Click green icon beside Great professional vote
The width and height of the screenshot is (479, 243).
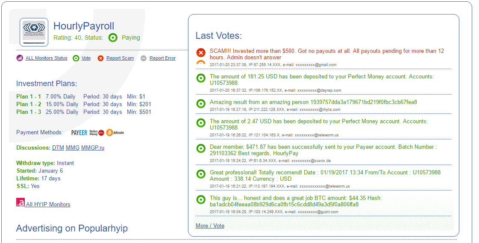coord(201,174)
